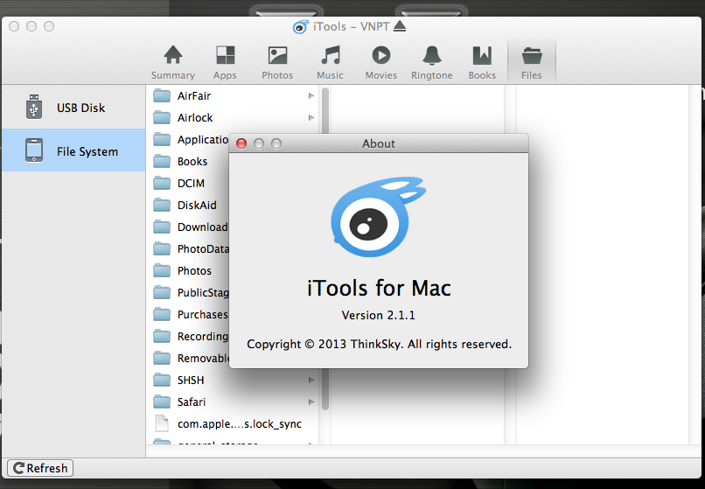Click the ThinkSky copyright text

click(x=379, y=344)
